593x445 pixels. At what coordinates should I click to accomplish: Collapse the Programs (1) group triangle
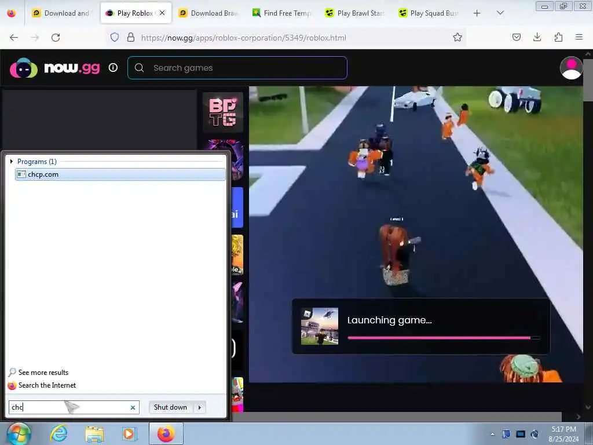click(x=12, y=162)
